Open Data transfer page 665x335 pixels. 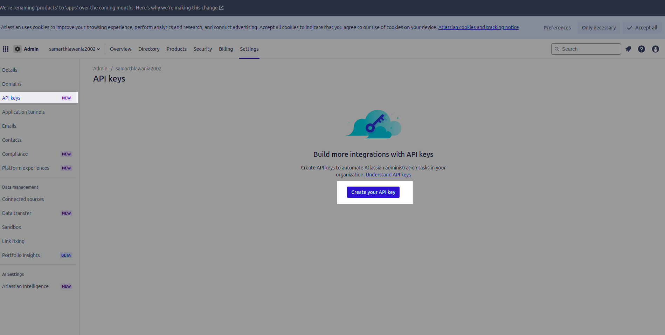[x=39, y=213]
